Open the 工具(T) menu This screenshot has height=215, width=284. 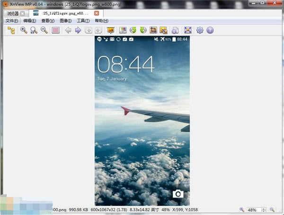[x=83, y=21]
